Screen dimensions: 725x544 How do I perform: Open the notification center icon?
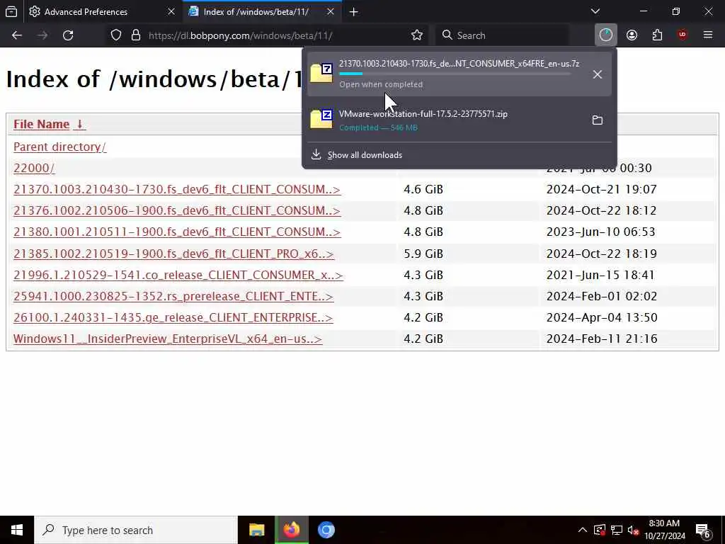pos(703,531)
